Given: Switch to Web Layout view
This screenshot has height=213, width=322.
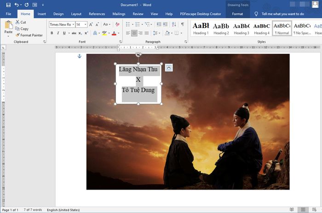Looking at the screenshot, I should [314, 209].
